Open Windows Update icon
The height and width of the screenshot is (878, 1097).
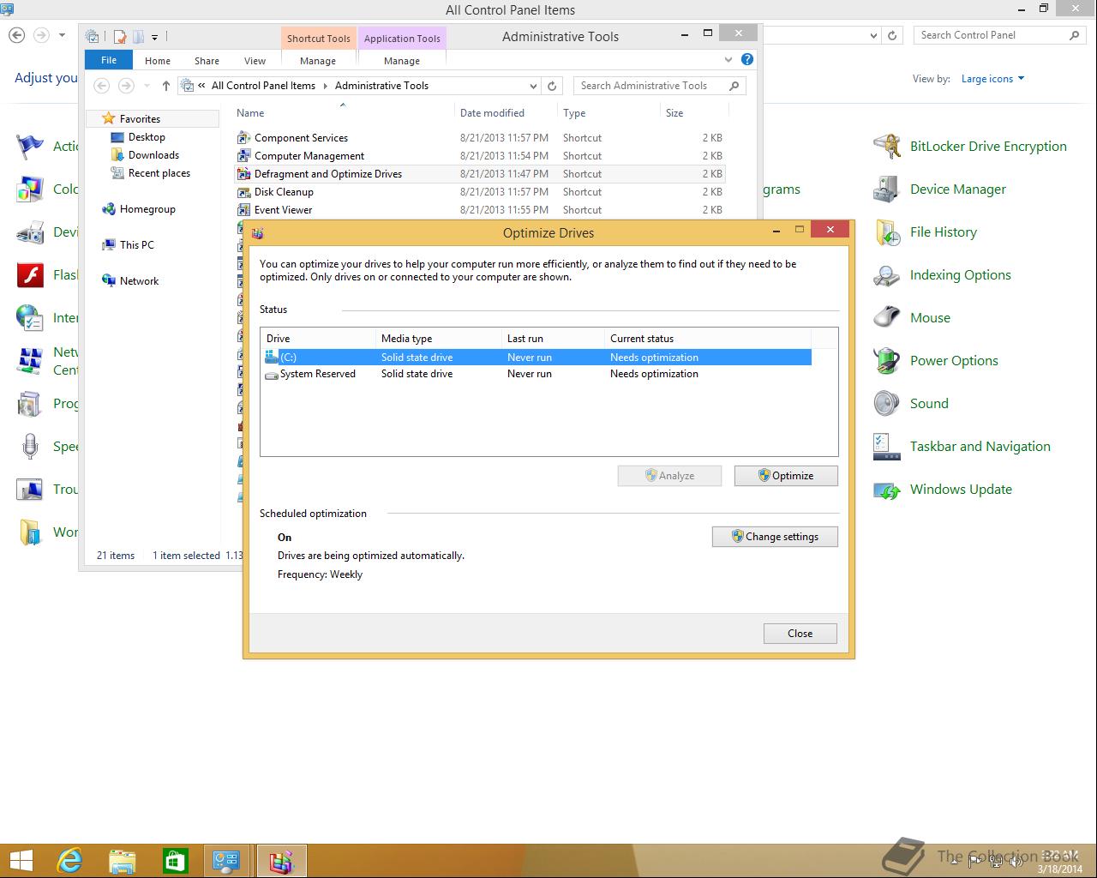pos(886,490)
